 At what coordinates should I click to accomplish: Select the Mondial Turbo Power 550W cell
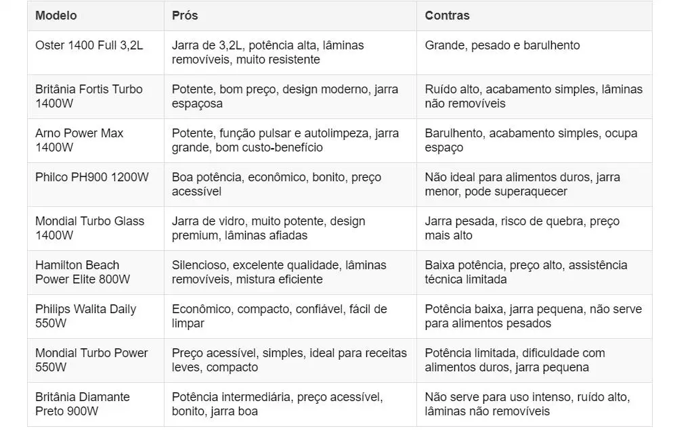tap(91, 360)
